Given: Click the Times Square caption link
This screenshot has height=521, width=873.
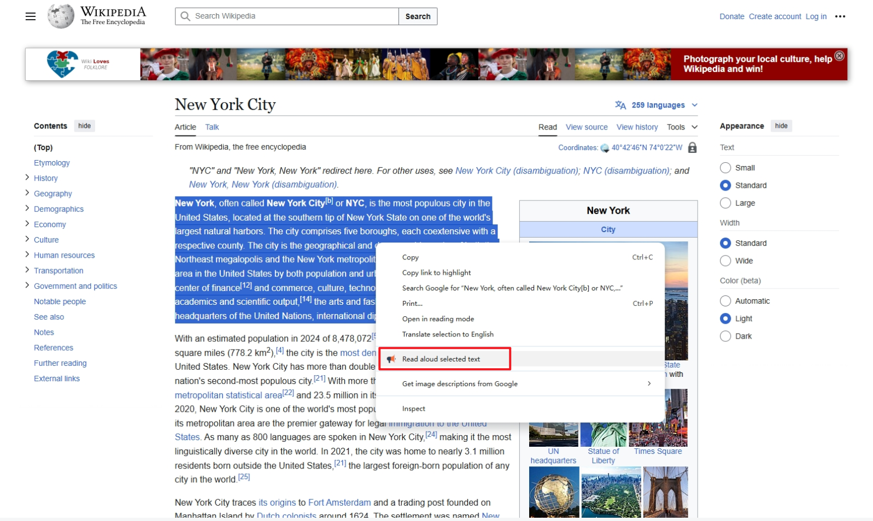Looking at the screenshot, I should (658, 452).
